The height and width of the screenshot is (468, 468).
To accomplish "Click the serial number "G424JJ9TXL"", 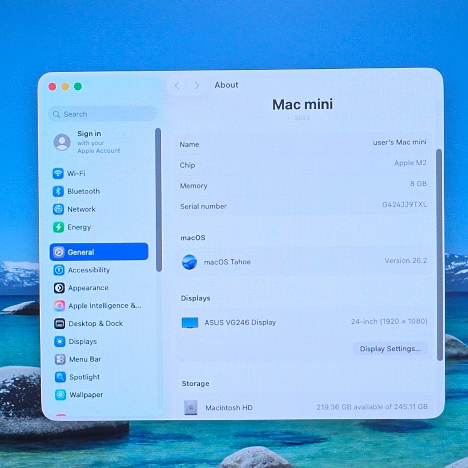I will (x=405, y=204).
